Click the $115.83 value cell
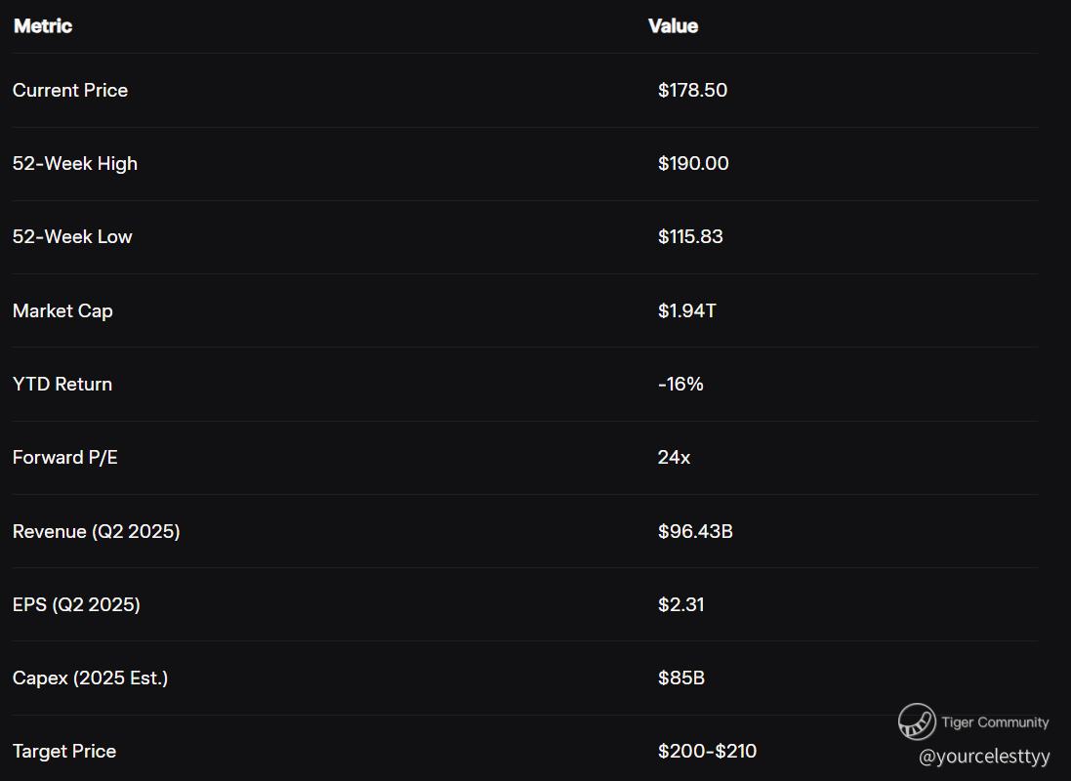This screenshot has width=1071, height=781. 690,236
